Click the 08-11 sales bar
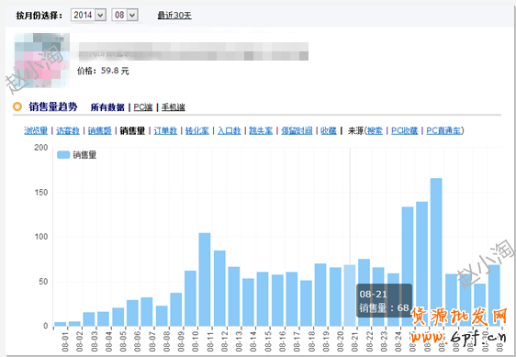This screenshot has width=516, height=357. click(205, 279)
